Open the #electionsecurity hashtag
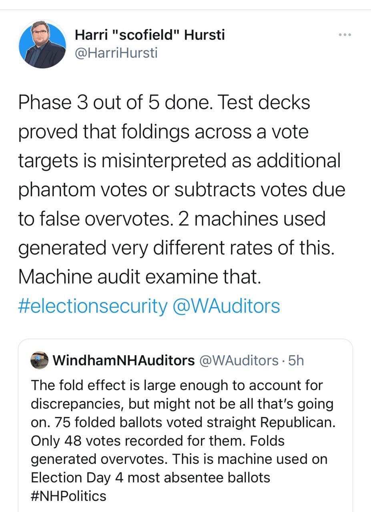The image size is (371, 512). 93,306
